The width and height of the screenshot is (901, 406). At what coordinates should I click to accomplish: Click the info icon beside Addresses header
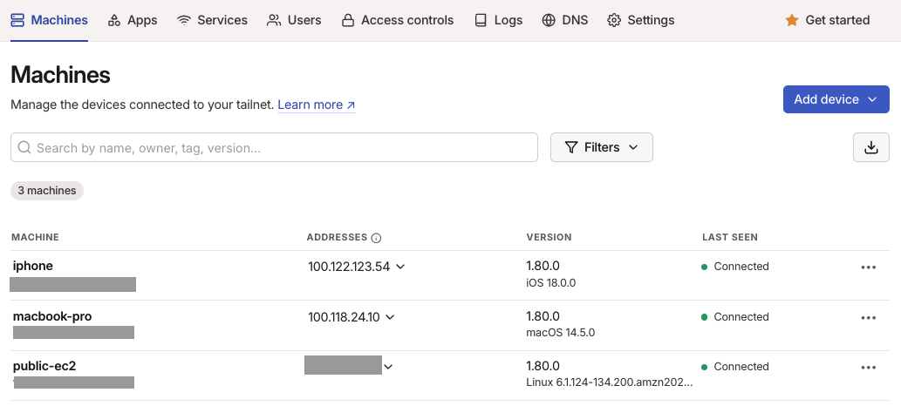377,238
